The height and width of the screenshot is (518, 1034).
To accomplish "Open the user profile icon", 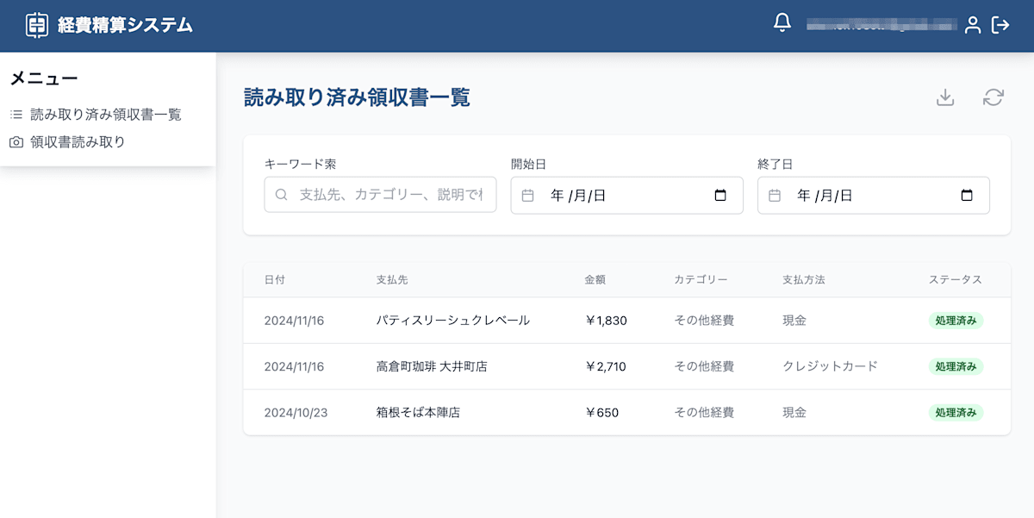I will pos(973,25).
